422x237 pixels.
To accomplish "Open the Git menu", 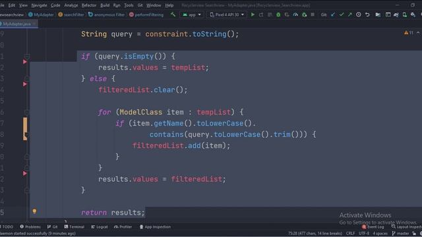I will (x=140, y=5).
